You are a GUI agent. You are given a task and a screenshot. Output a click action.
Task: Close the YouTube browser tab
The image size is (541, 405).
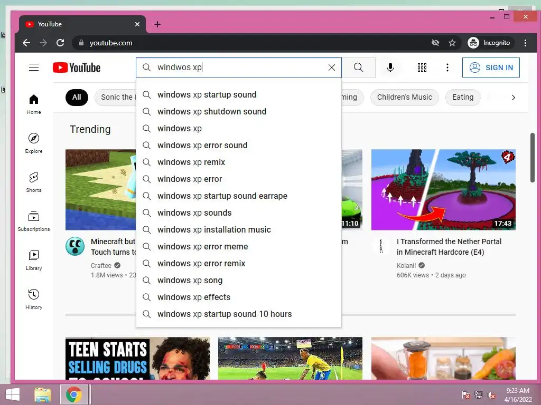pos(137,24)
